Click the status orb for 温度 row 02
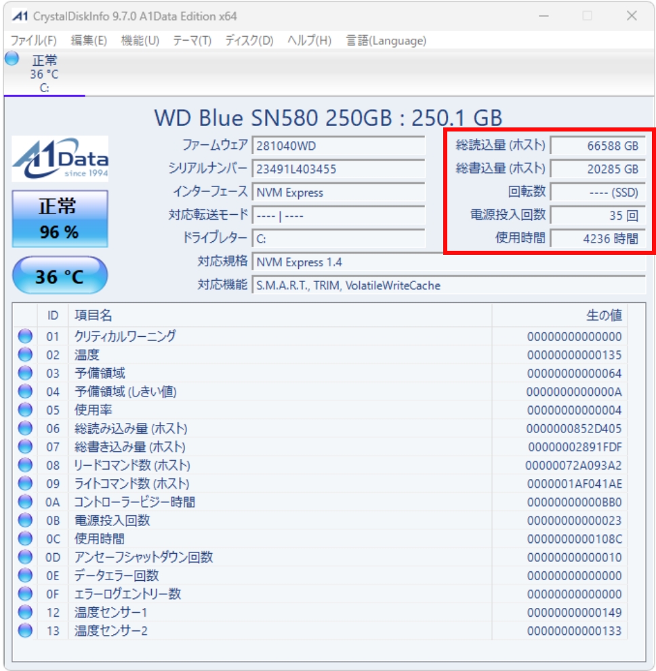The width and height of the screenshot is (656, 671). pos(25,354)
